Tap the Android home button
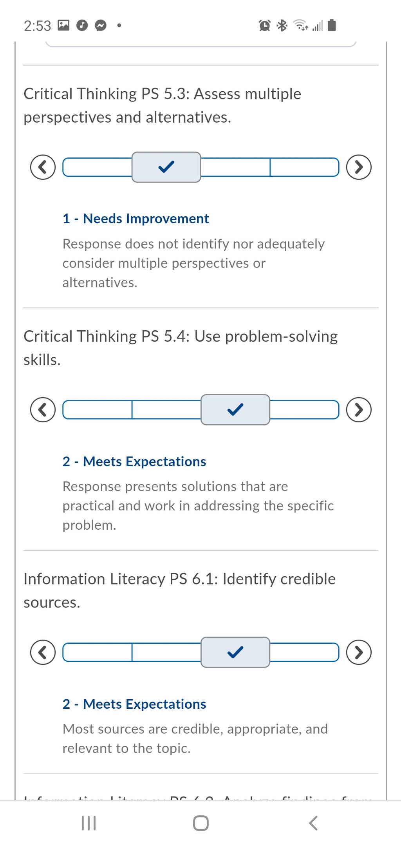The height and width of the screenshot is (847, 401). point(201,823)
